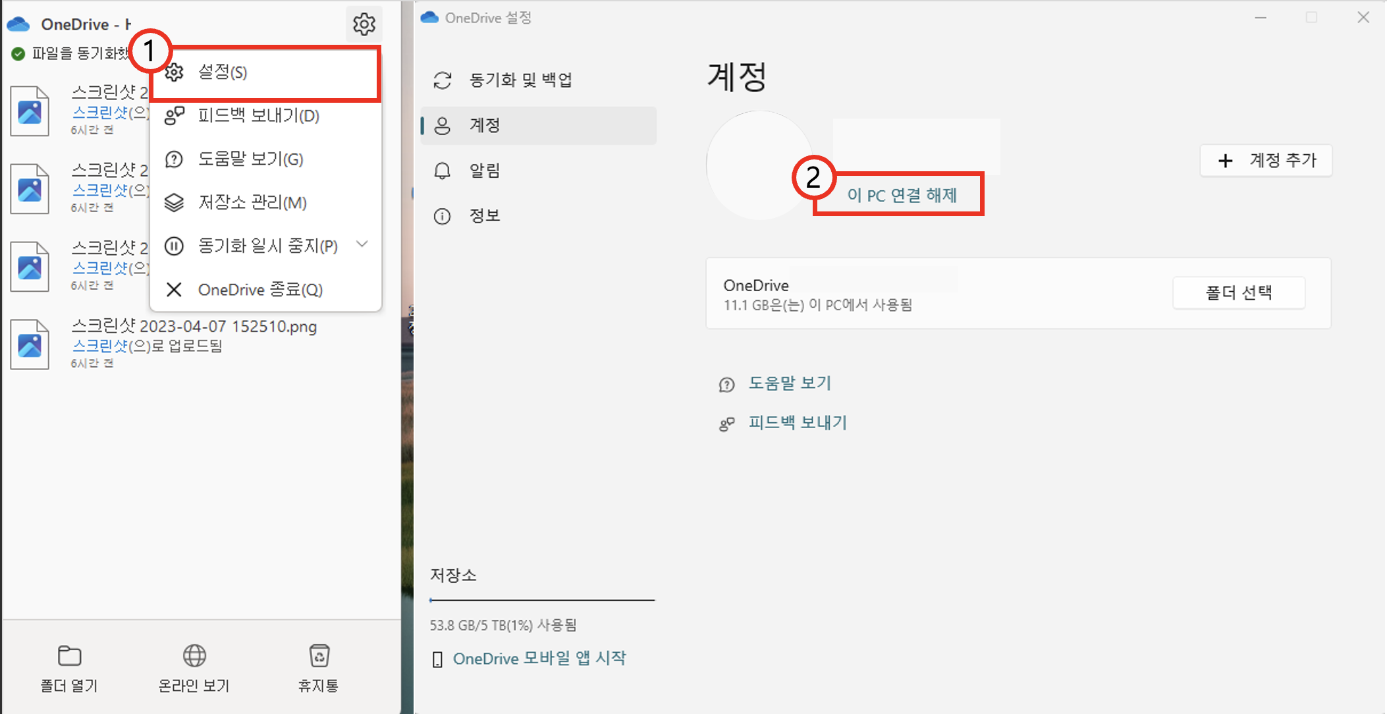Click 저장소 관리(M) menu item

click(x=252, y=203)
